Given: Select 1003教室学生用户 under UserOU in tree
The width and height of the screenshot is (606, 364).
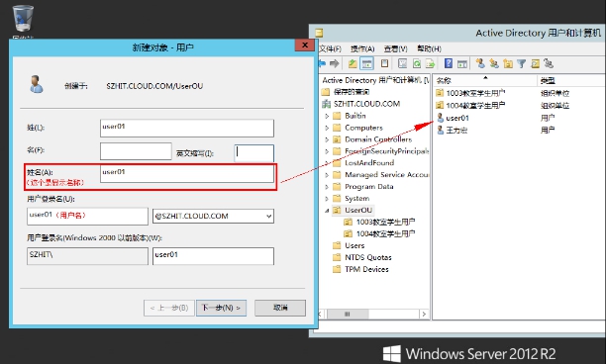Looking at the screenshot, I should [385, 222].
